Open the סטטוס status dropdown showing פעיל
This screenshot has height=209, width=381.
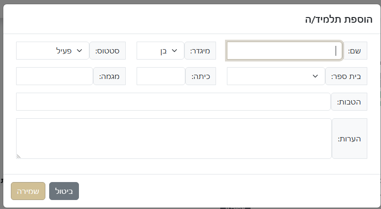pyautogui.click(x=52, y=51)
